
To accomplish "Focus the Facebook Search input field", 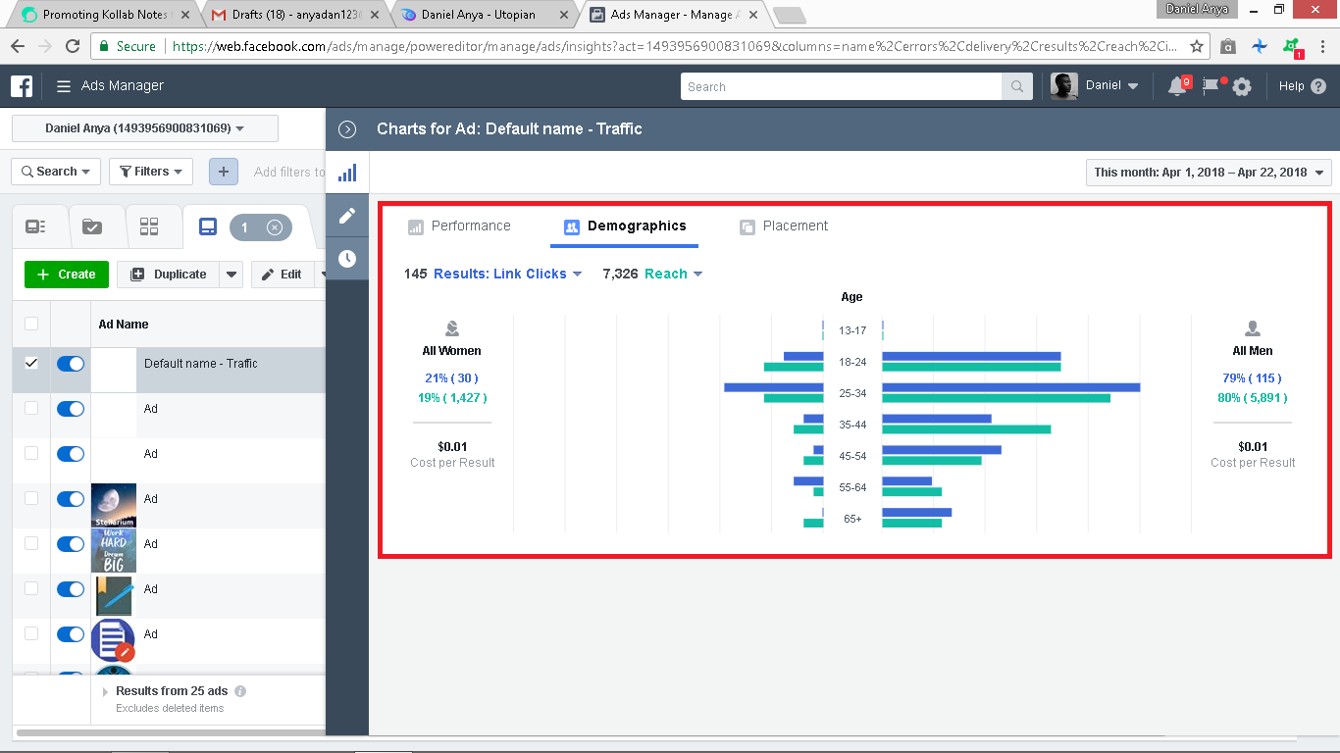I will tap(842, 86).
